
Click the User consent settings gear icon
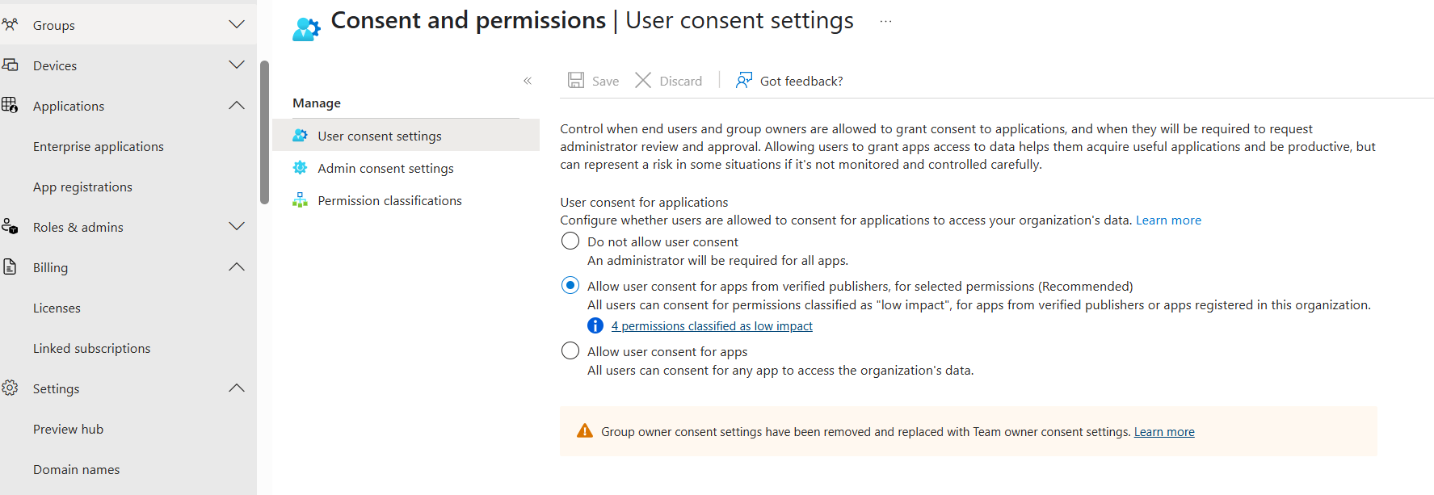pos(300,136)
